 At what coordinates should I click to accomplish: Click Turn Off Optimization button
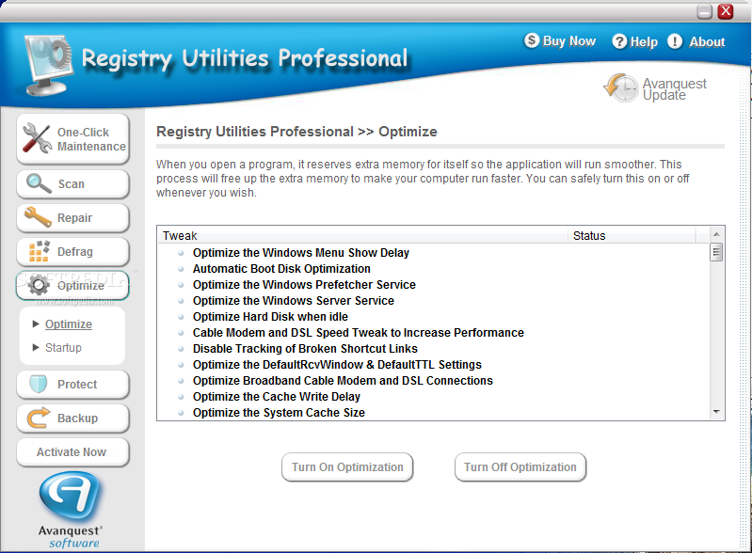coord(520,466)
